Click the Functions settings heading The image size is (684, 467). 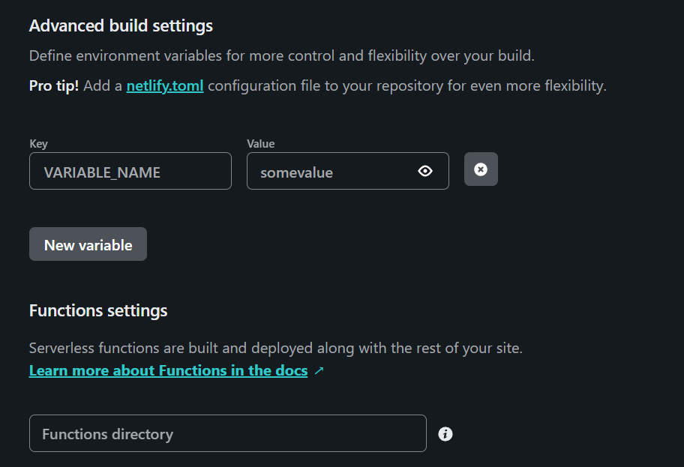[x=98, y=311]
